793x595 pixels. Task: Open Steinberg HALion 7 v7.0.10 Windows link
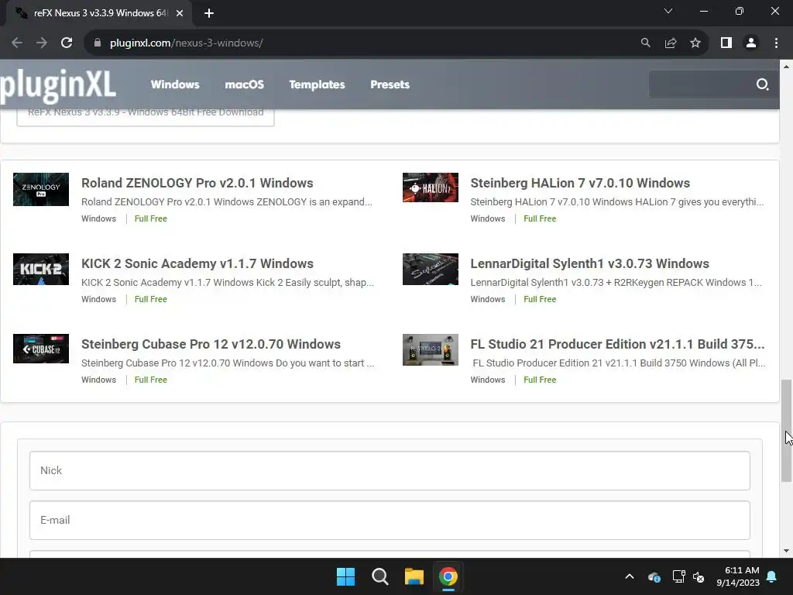tap(580, 183)
